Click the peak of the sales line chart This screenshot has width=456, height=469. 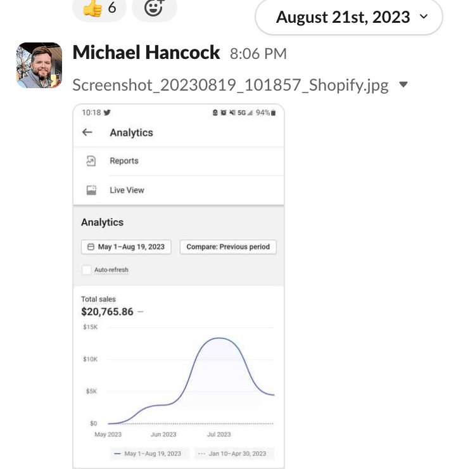(219, 338)
